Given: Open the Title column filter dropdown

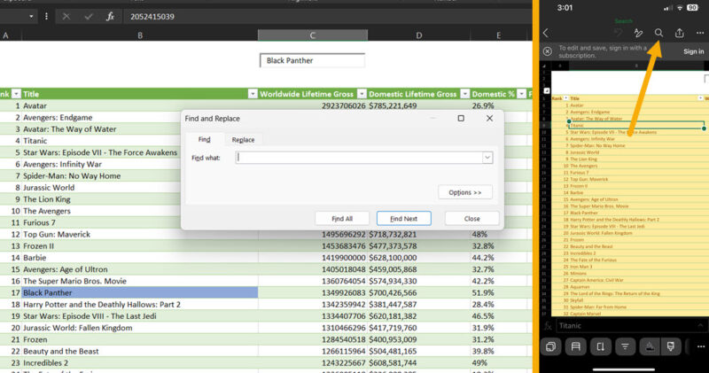Looking at the screenshot, I should 253,94.
